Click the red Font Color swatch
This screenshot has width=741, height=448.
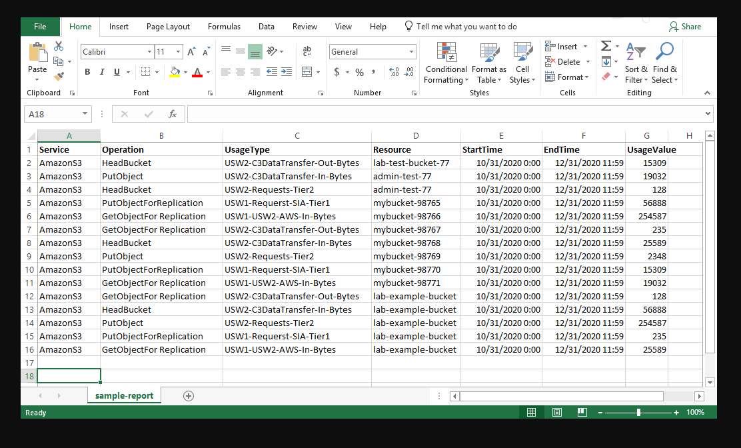pyautogui.click(x=197, y=72)
